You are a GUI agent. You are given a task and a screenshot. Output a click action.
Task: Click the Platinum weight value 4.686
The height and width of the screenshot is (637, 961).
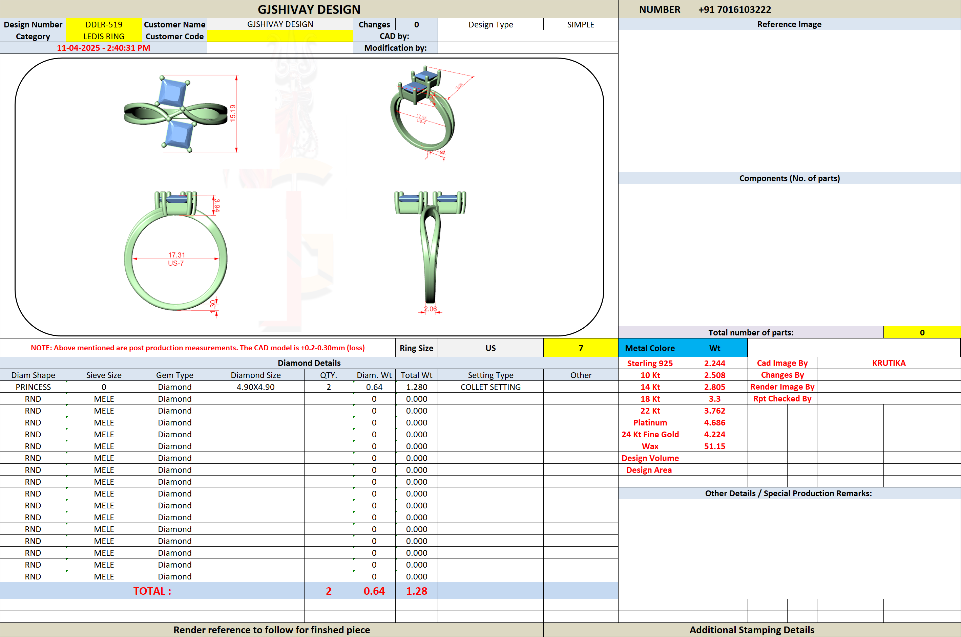click(715, 422)
